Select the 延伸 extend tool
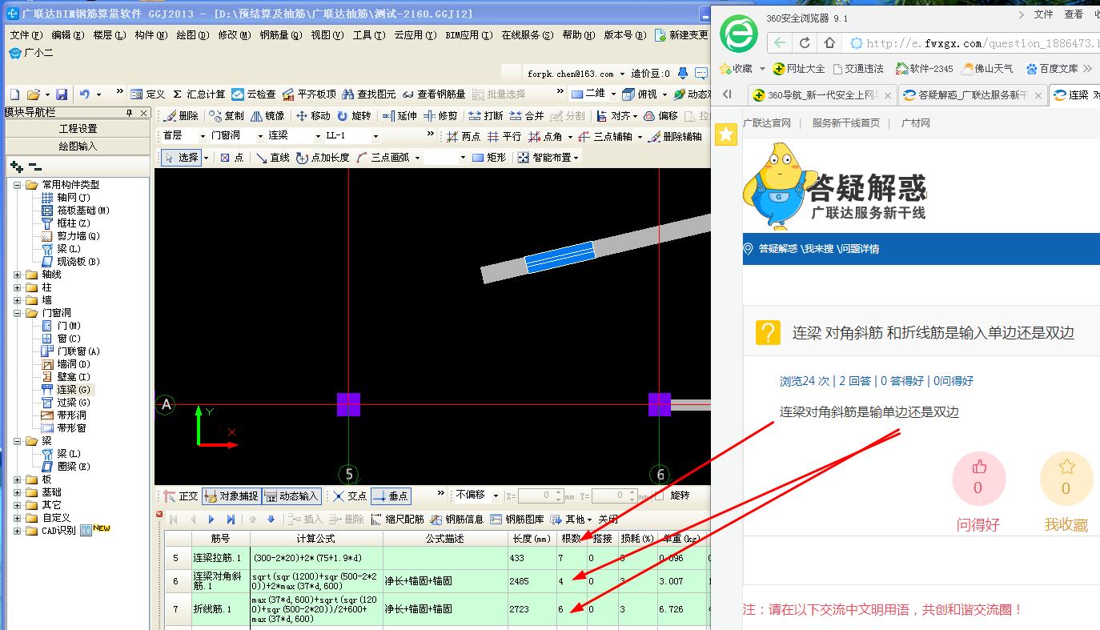The width and height of the screenshot is (1100, 630). [x=399, y=116]
